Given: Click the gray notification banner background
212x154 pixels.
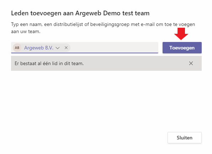Looking at the screenshot, I should tap(106, 63).
